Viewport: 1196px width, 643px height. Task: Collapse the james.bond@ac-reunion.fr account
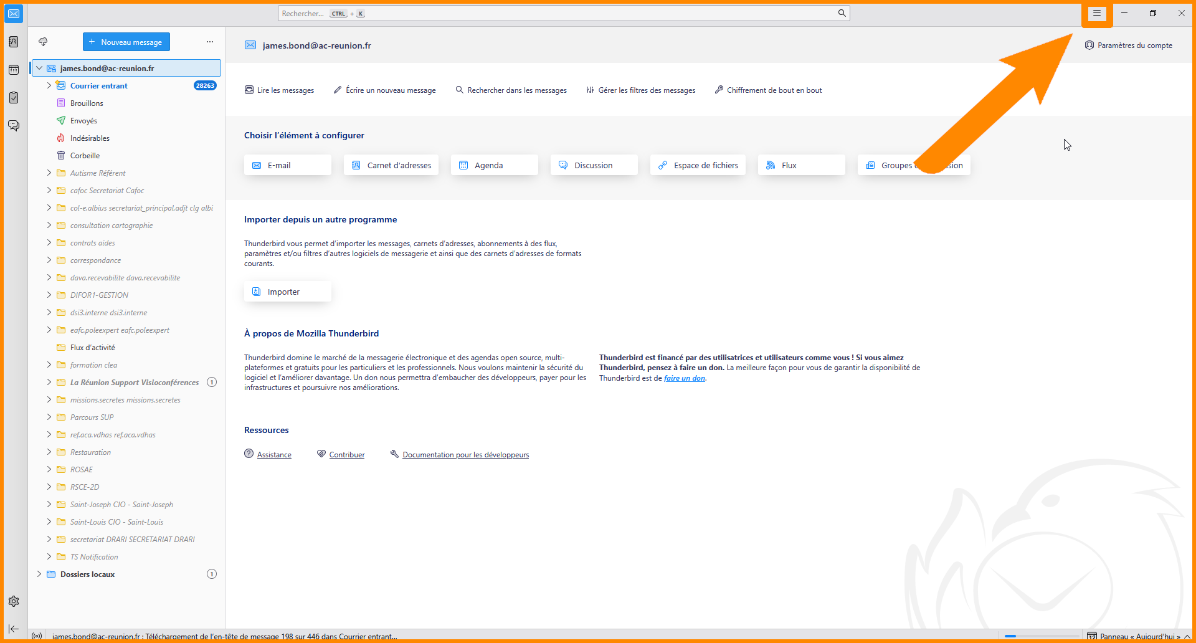39,69
